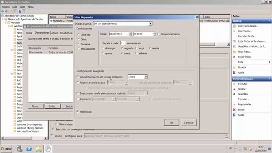Click the Excluir red X icon under Item Selecionado
The height and width of the screenshot is (153, 272).
pyautogui.click(x=234, y=110)
